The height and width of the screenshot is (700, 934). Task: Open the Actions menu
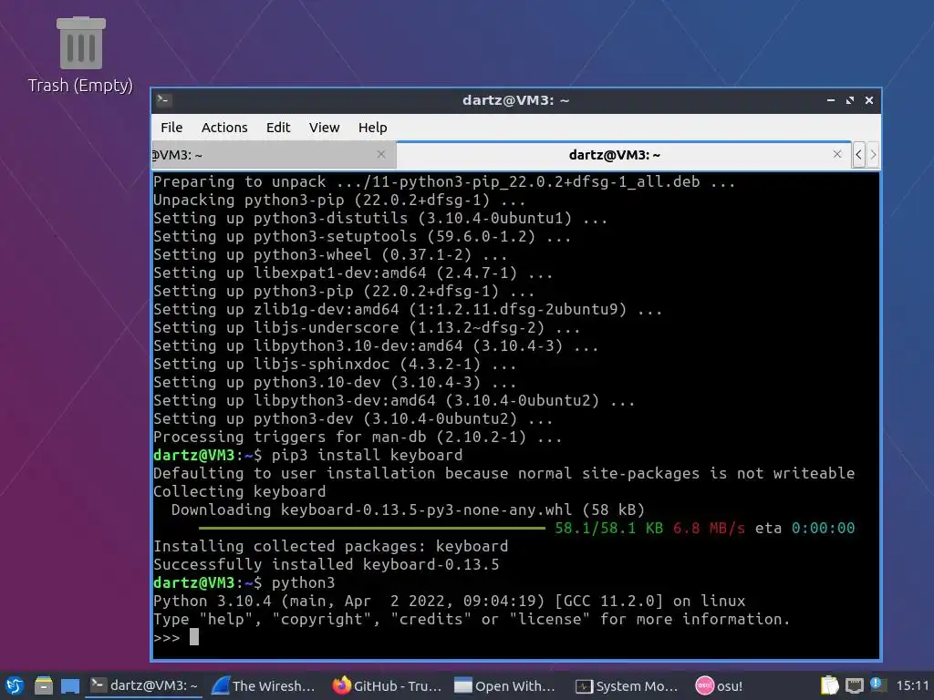click(224, 128)
